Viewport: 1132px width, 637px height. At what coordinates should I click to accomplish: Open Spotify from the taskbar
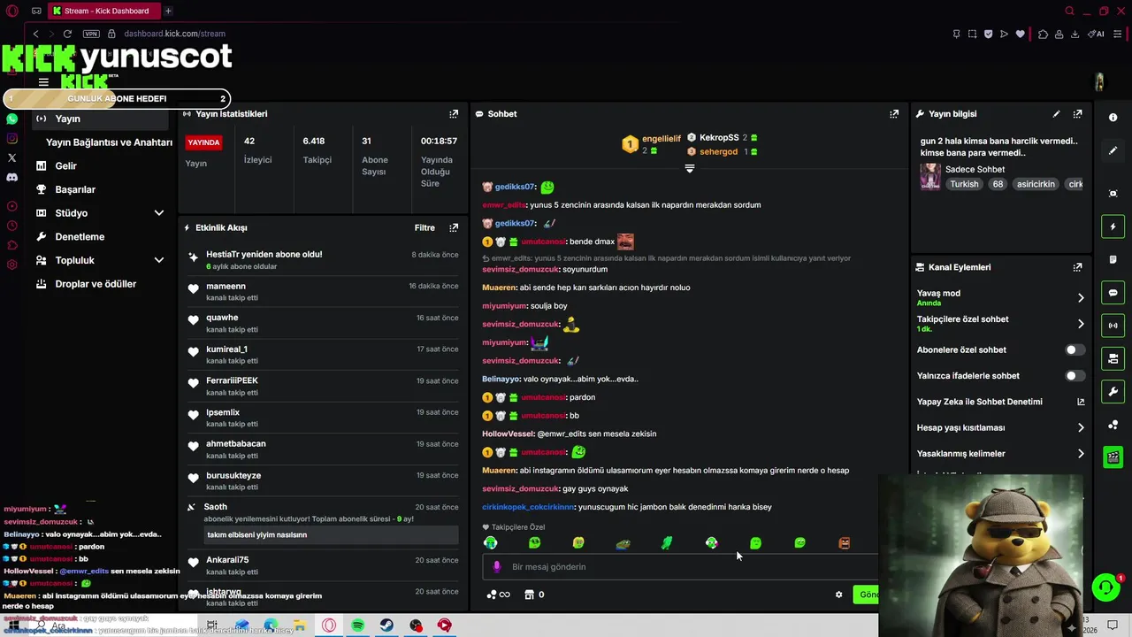[x=357, y=625]
